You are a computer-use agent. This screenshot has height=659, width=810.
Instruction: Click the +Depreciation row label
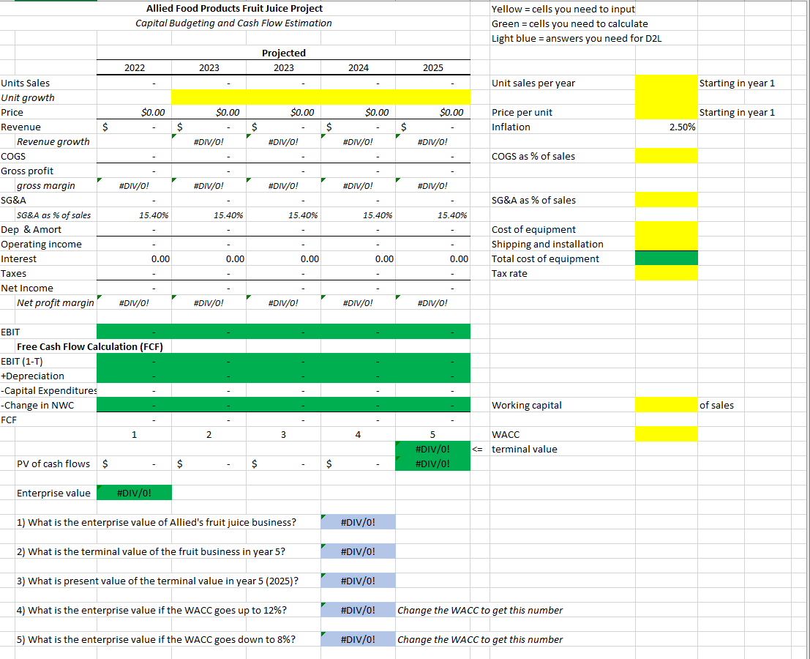point(32,376)
